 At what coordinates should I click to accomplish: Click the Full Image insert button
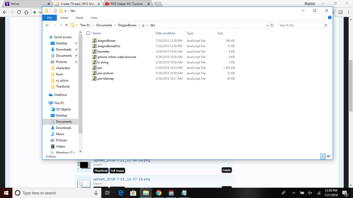click(117, 171)
